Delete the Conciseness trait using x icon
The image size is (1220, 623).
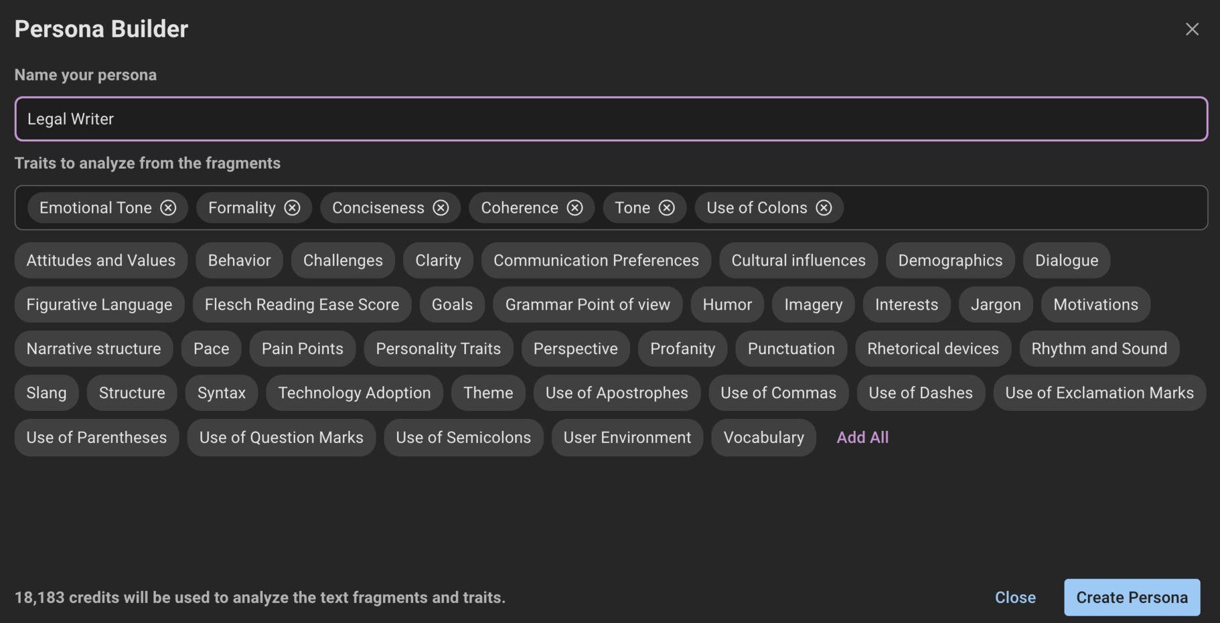click(441, 208)
